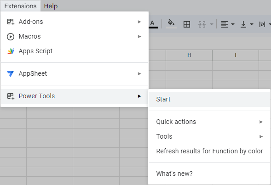Click the AppSheet logo icon

11,73
